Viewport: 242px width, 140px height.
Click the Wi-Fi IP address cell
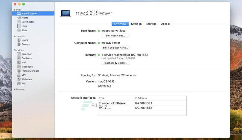[143, 108]
